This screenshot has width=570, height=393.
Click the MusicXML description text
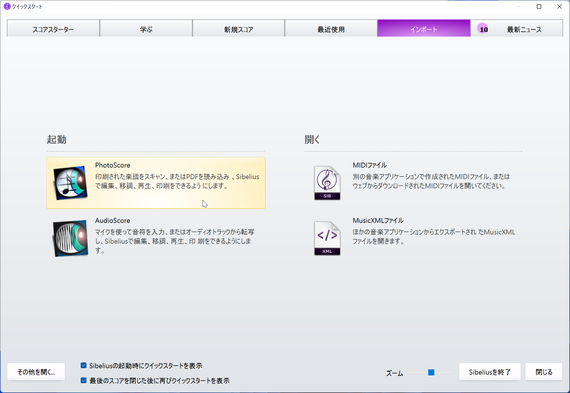434,236
